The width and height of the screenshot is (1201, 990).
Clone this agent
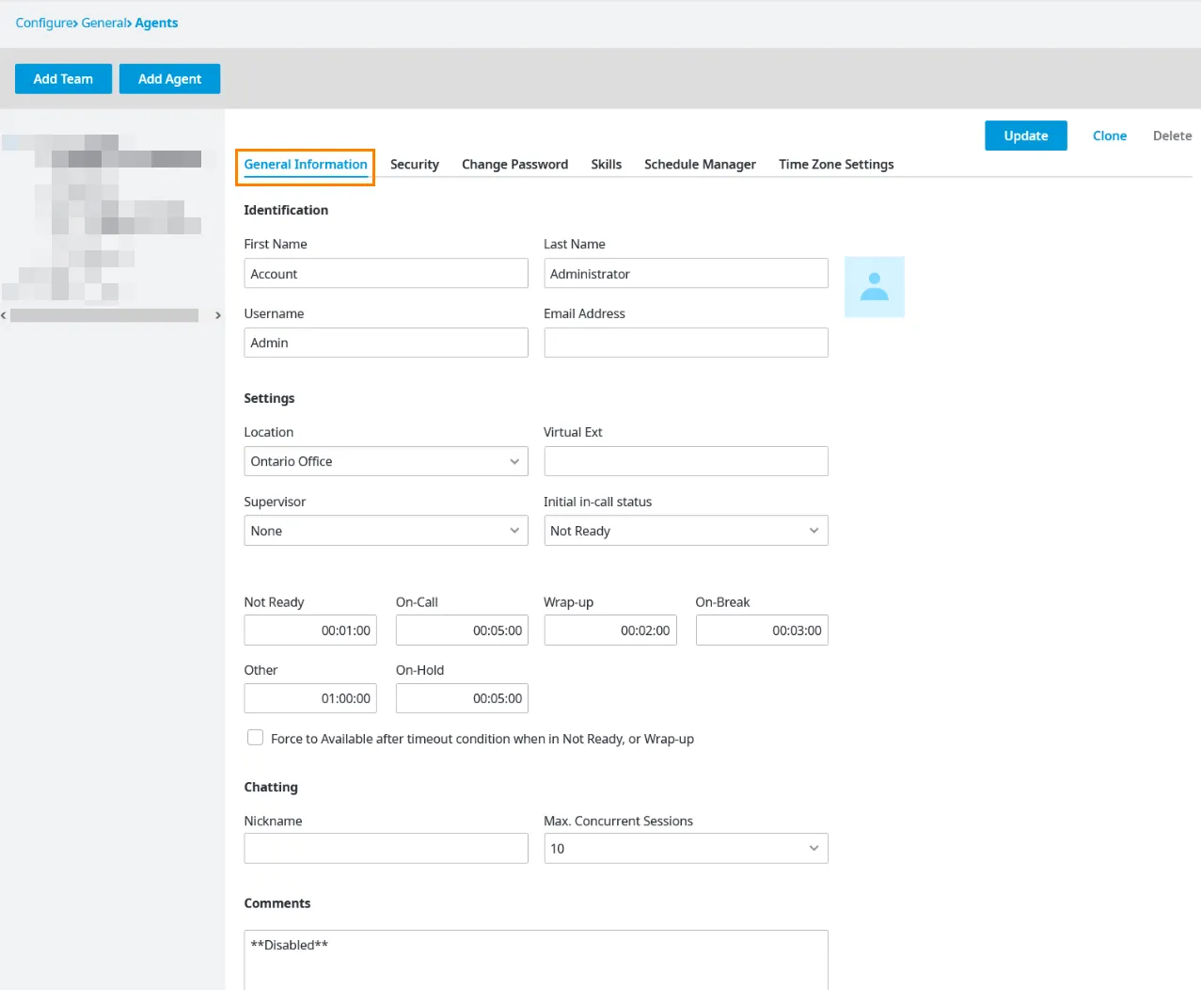pyautogui.click(x=1110, y=136)
